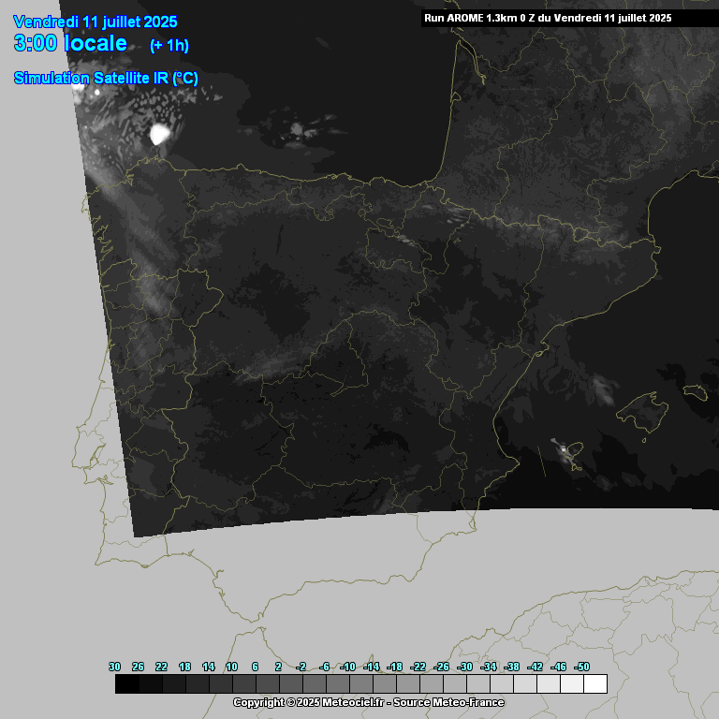Viewport: 719px width, 719px height.
Task: Click the '-18' legend scale label
Action: [394, 667]
